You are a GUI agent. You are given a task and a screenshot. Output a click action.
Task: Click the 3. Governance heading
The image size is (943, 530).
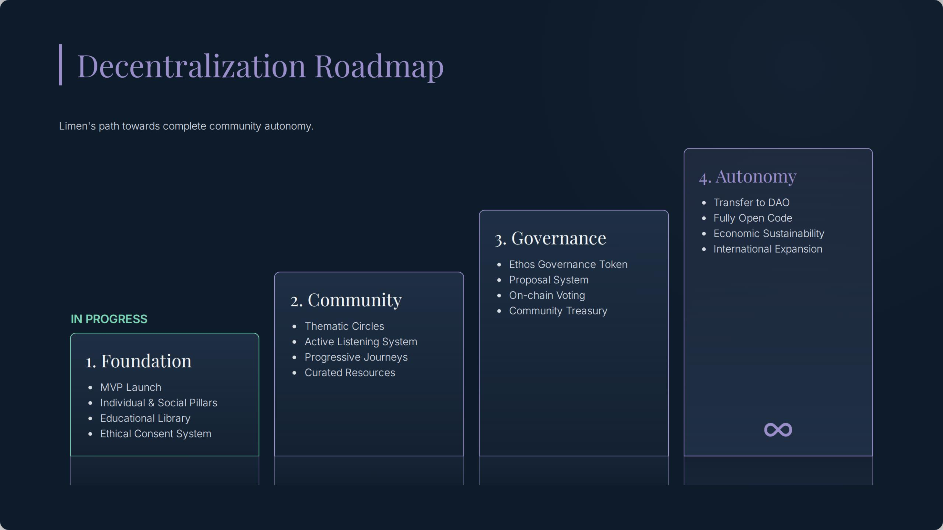click(x=550, y=238)
